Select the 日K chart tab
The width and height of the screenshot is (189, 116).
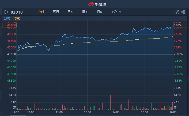pyautogui.click(x=70, y=12)
